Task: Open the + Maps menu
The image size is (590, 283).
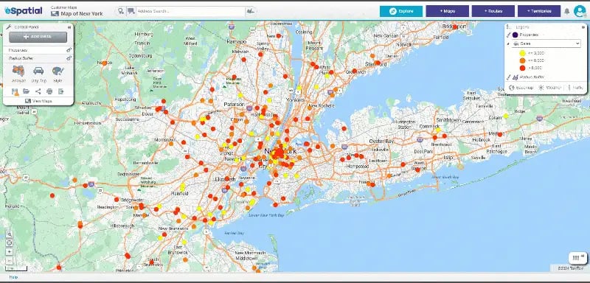Action: tap(448, 11)
